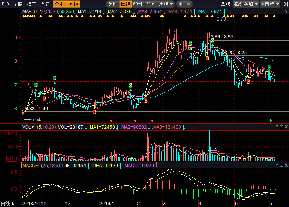
Task: Open the 周线 period dropdown
Action: pos(166,4)
